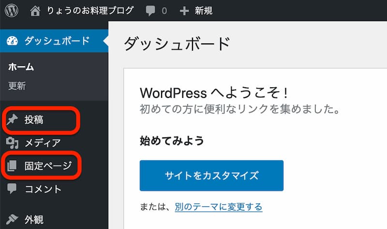Screen dimensions: 387x229
Task: Click the 始めてみよう heading
Action: click(x=172, y=141)
